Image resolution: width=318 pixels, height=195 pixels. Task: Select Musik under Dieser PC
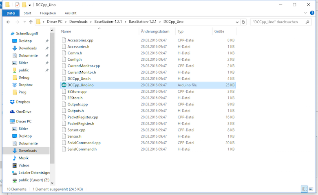(23, 158)
